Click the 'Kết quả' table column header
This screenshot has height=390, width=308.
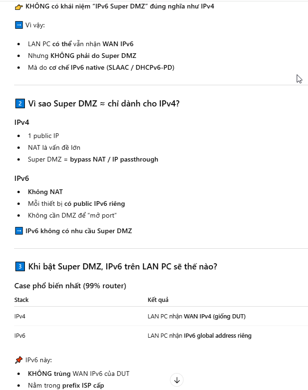click(158, 300)
